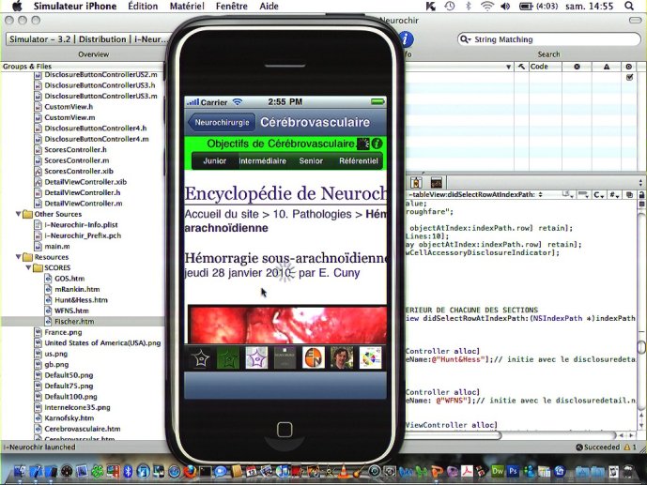Viewport: 647px width, 485px height.
Task: Open the Simulator 3.2 Distribution overview popup
Action: [x=88, y=39]
